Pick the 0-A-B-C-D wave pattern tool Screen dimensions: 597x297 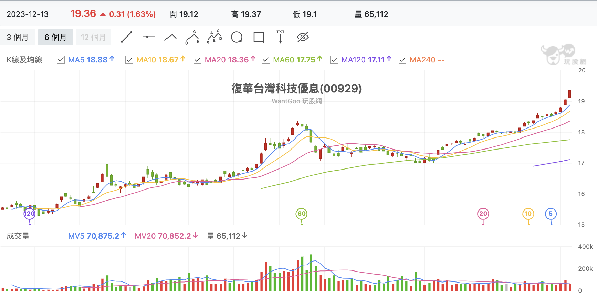tap(214, 37)
